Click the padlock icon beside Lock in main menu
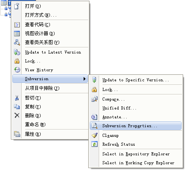 tap(17, 61)
